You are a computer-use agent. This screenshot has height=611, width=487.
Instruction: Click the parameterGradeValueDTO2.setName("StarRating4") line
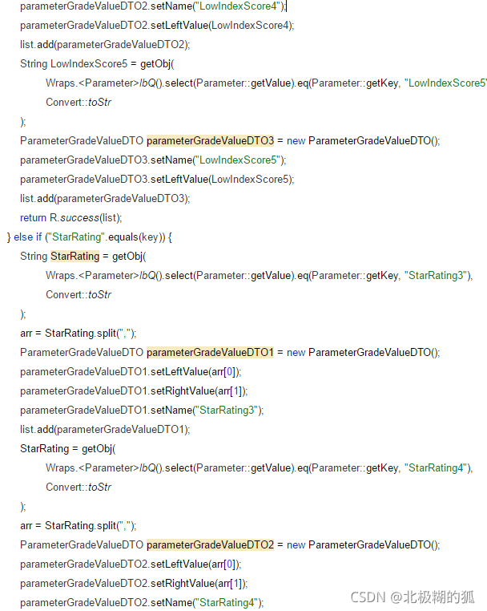142,603
